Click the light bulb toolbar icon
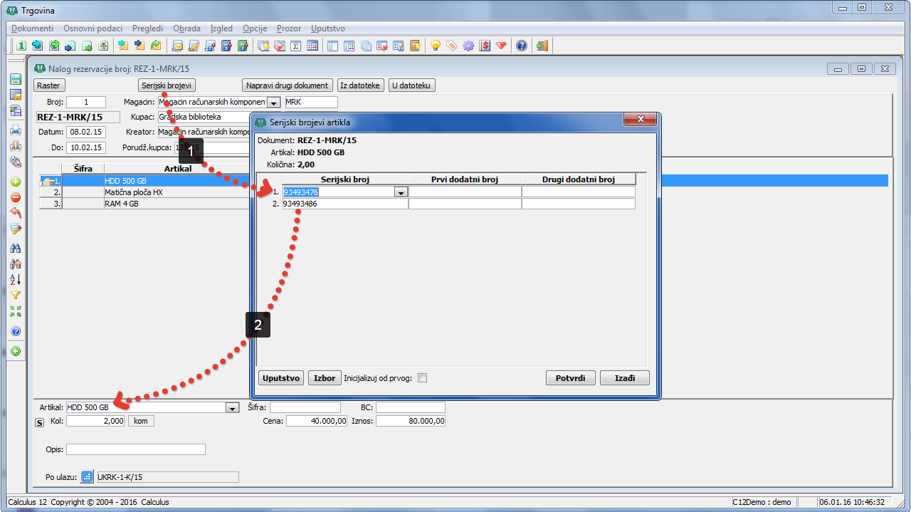911x512 pixels. 436,46
